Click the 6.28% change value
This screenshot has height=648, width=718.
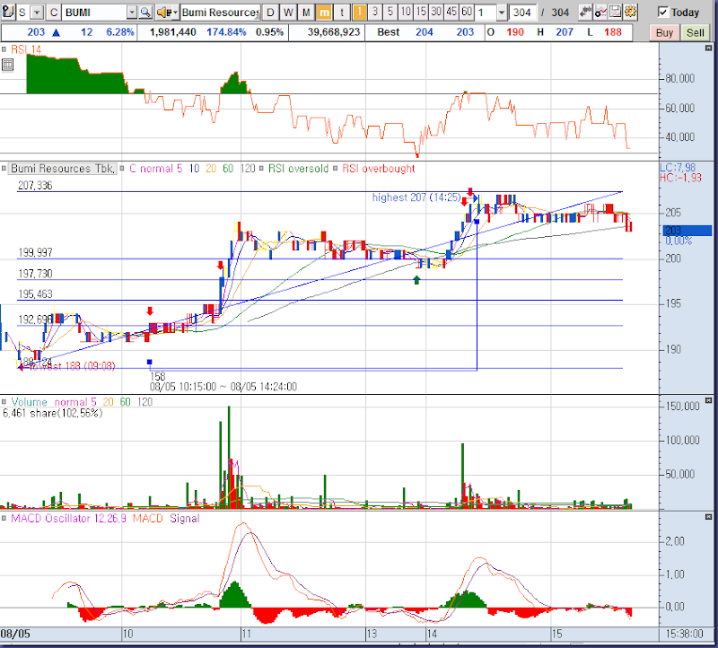pos(120,32)
